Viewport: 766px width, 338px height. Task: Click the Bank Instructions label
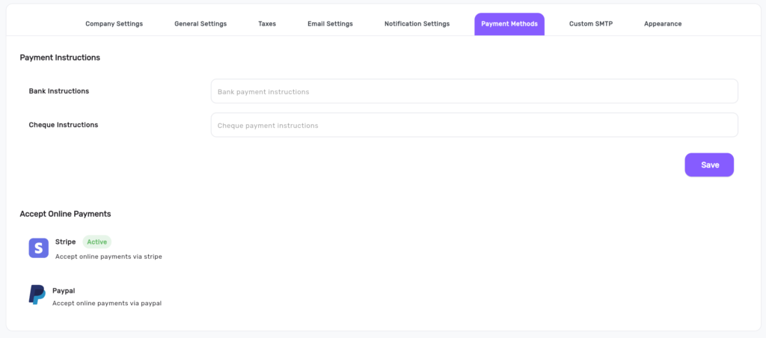point(58,90)
